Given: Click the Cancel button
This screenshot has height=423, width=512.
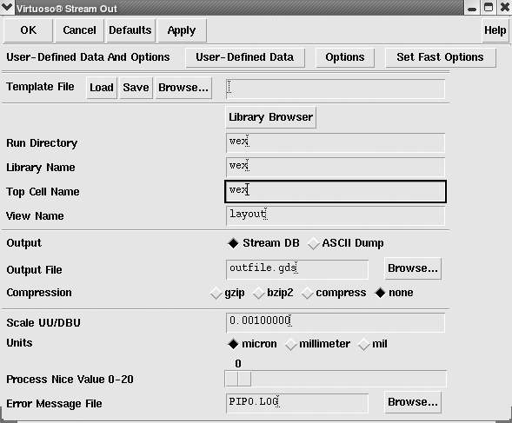Looking at the screenshot, I should tap(80, 30).
